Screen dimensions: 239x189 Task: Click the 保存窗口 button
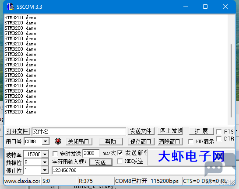point(141,141)
